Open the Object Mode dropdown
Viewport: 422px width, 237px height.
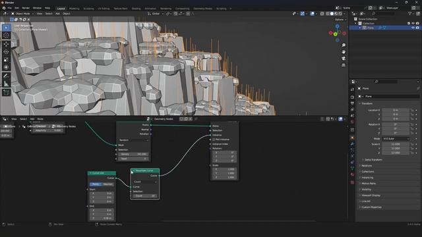[x=22, y=14]
